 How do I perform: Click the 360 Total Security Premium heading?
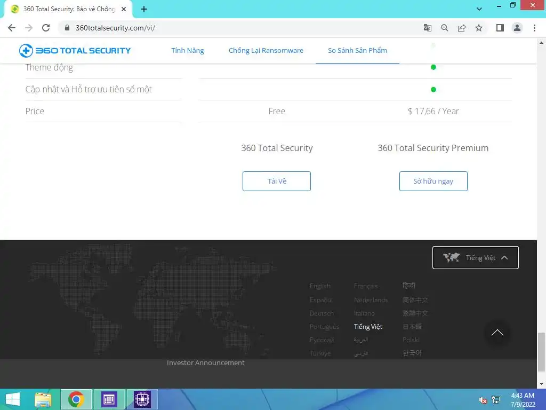pyautogui.click(x=433, y=148)
